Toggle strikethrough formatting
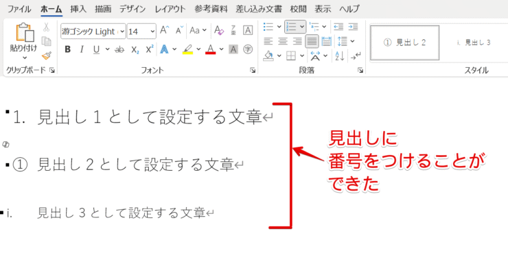The width and height of the screenshot is (508, 262). [120, 49]
